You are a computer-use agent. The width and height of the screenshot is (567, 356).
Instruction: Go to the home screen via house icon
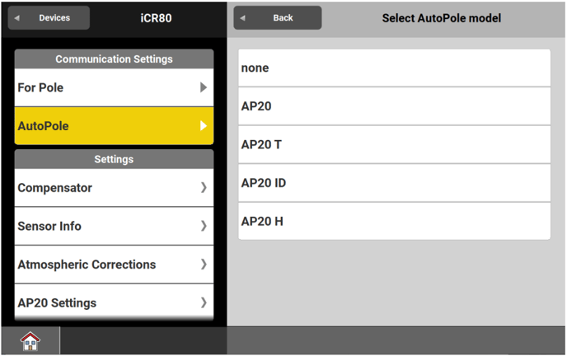(30, 340)
